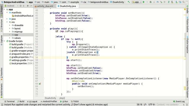Image resolution: width=189 pixels, height=106 pixels.
Task: Click Attach debugger to Android process icon
Action: 161,2
